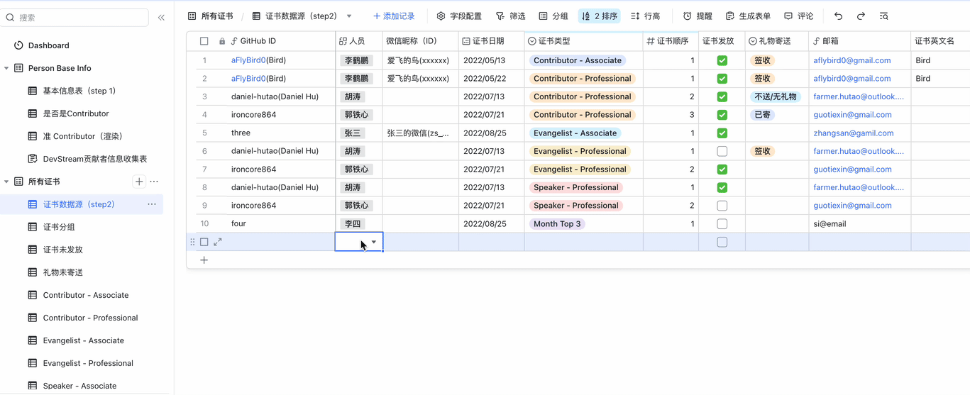Viewport: 970px width, 395px height.
Task: Open the 提醒 reminder alarm tool
Action: point(698,16)
